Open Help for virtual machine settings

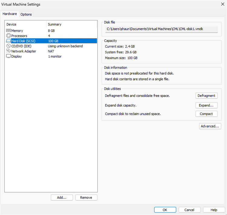click(x=214, y=210)
